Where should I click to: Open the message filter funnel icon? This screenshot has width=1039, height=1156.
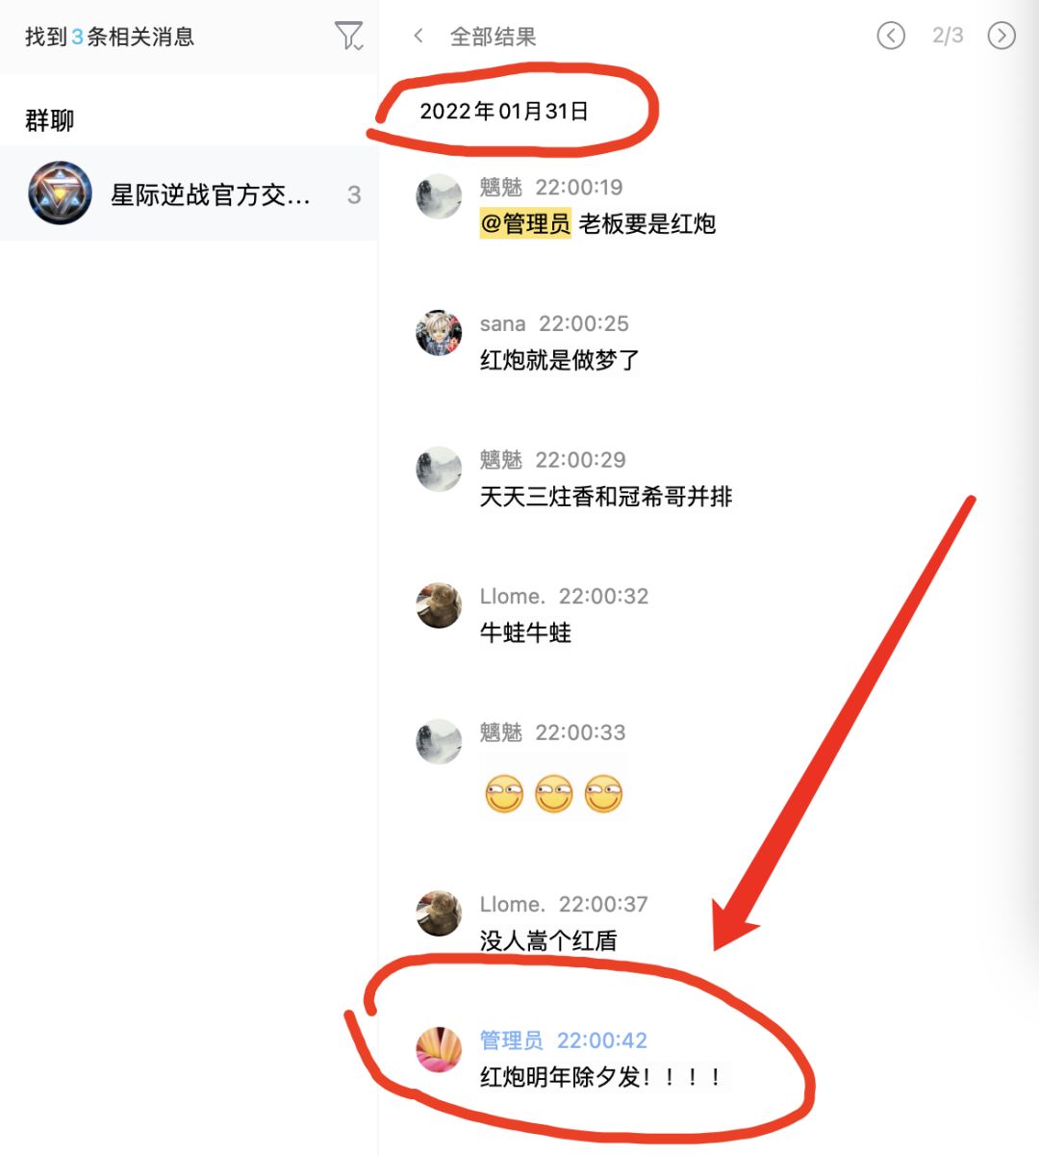pyautogui.click(x=348, y=37)
